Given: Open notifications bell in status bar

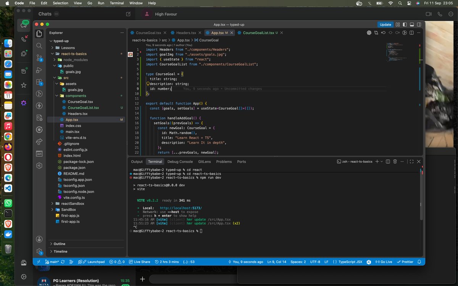Looking at the screenshot, I should click(x=420, y=262).
